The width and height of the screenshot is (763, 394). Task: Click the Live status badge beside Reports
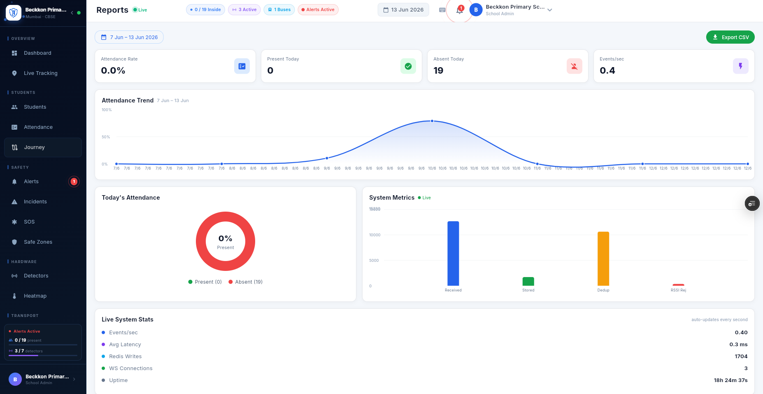(x=140, y=10)
